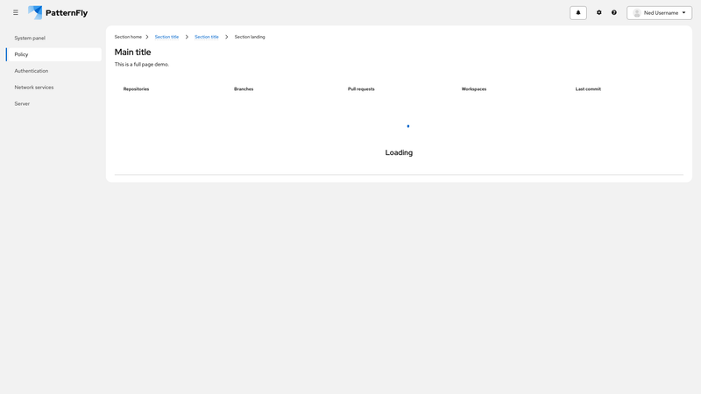Click the Last commit column header
The height and width of the screenshot is (394, 701).
pyautogui.click(x=588, y=89)
